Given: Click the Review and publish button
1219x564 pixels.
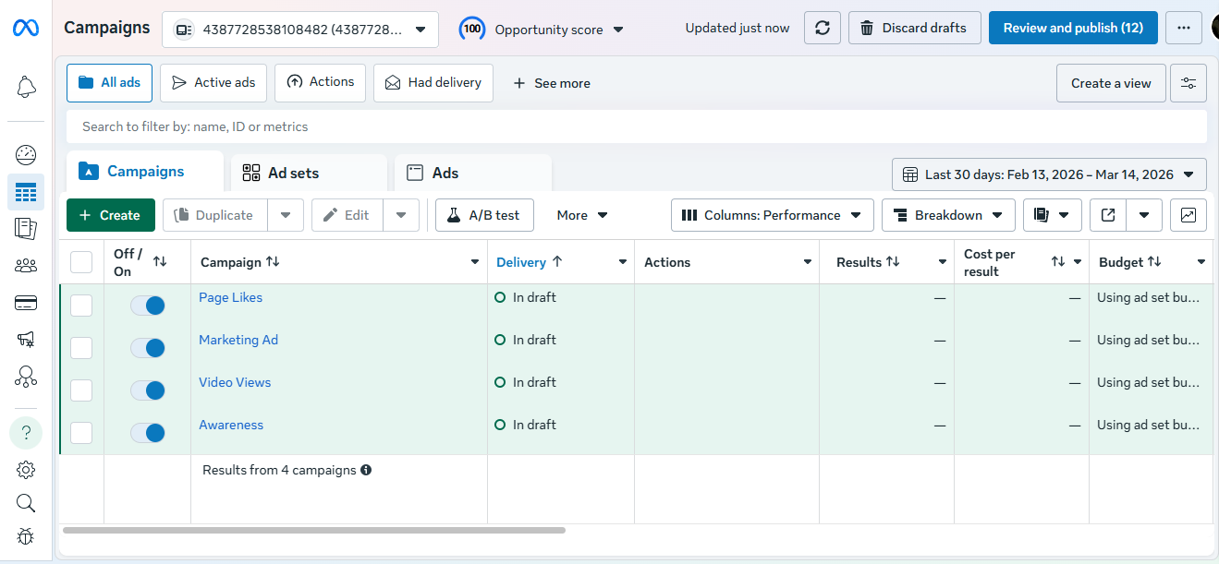Looking at the screenshot, I should click(x=1072, y=28).
